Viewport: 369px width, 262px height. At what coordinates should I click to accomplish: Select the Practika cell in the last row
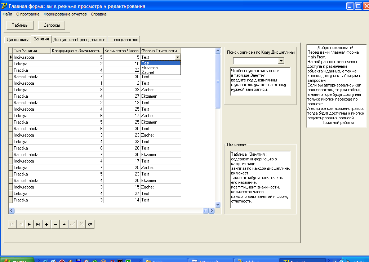click(x=32, y=200)
